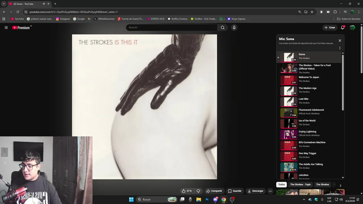Start voice search with the microphone icon

coord(234,27)
